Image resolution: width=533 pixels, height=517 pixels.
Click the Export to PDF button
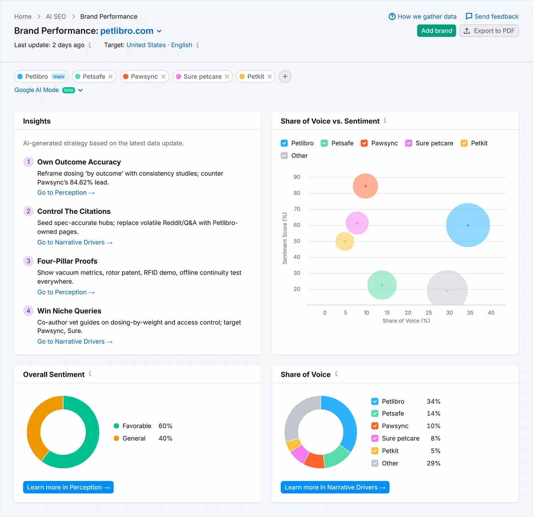coord(489,31)
